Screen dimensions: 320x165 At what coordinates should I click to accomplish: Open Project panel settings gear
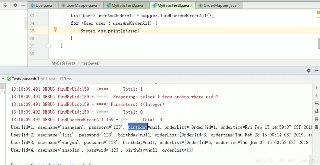[x=15, y=5]
